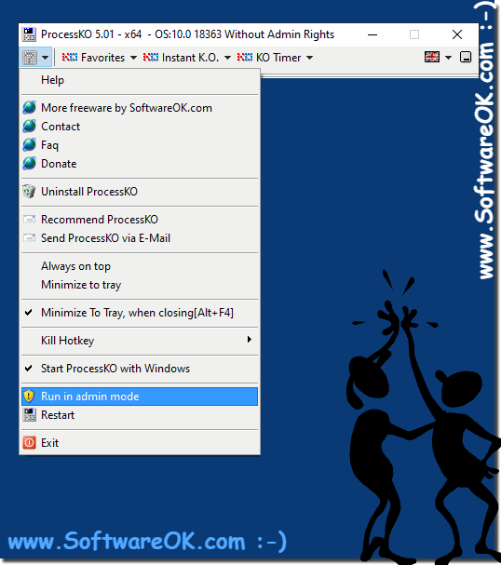Expand the Instant K.O. dropdown arrow
Image resolution: width=501 pixels, height=565 pixels.
227,58
